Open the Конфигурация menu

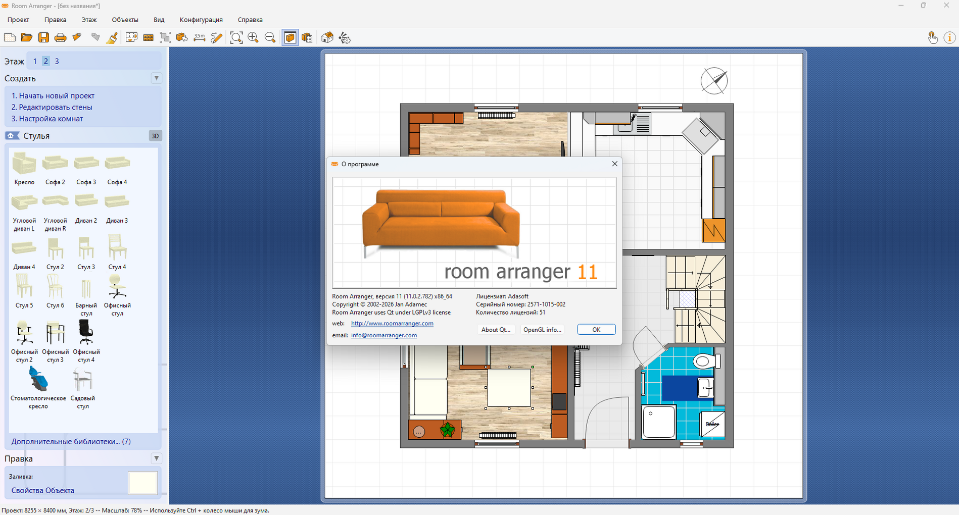point(201,20)
